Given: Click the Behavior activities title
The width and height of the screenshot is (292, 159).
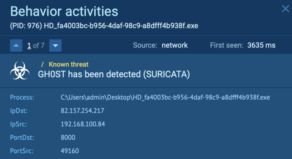Looking at the screenshot, I should pyautogui.click(x=64, y=11).
